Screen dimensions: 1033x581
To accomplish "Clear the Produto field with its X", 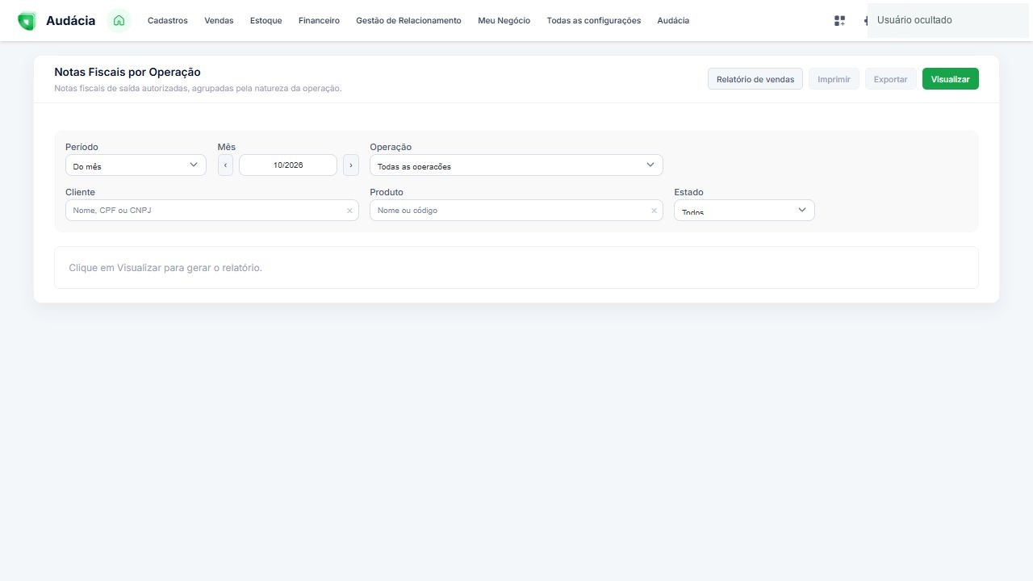I will [654, 211].
